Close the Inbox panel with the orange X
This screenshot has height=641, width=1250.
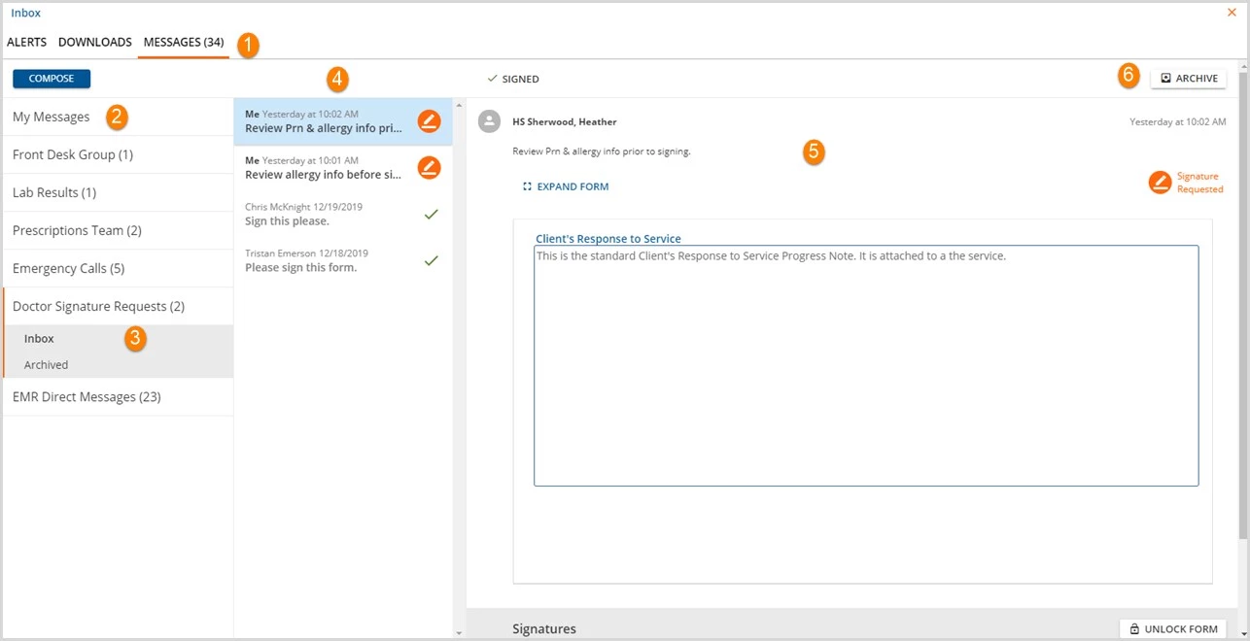pyautogui.click(x=1232, y=13)
